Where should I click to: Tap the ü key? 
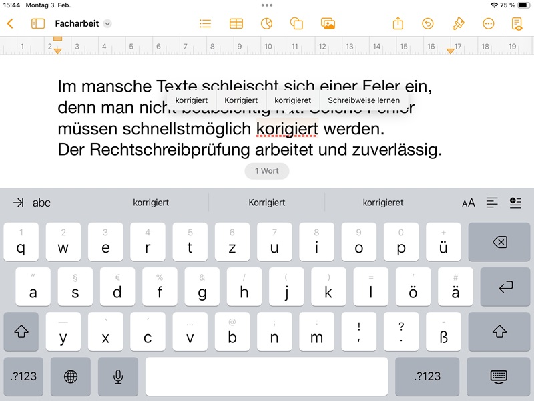point(443,242)
